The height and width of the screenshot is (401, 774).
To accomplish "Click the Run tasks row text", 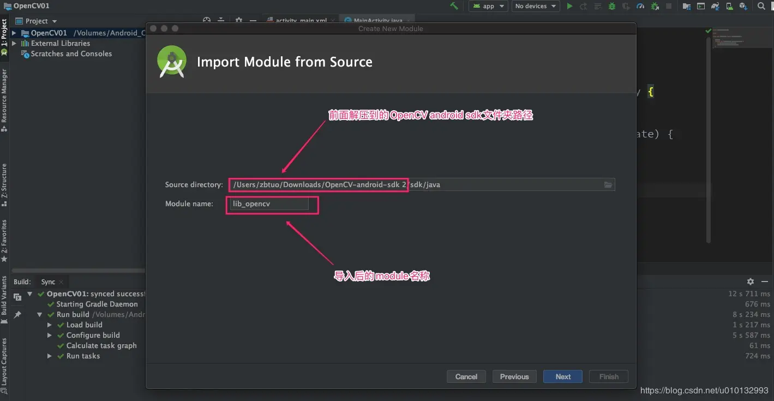I will pyautogui.click(x=83, y=356).
